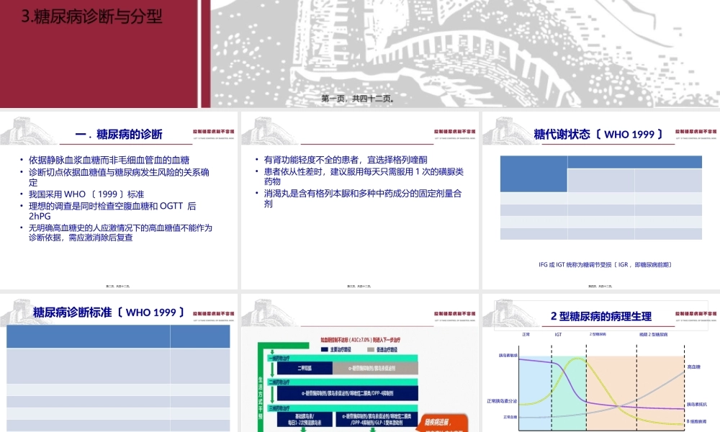Screen dimensions: 720x432
Task: Select the IGT stage label on the chart
Action: coord(557,334)
